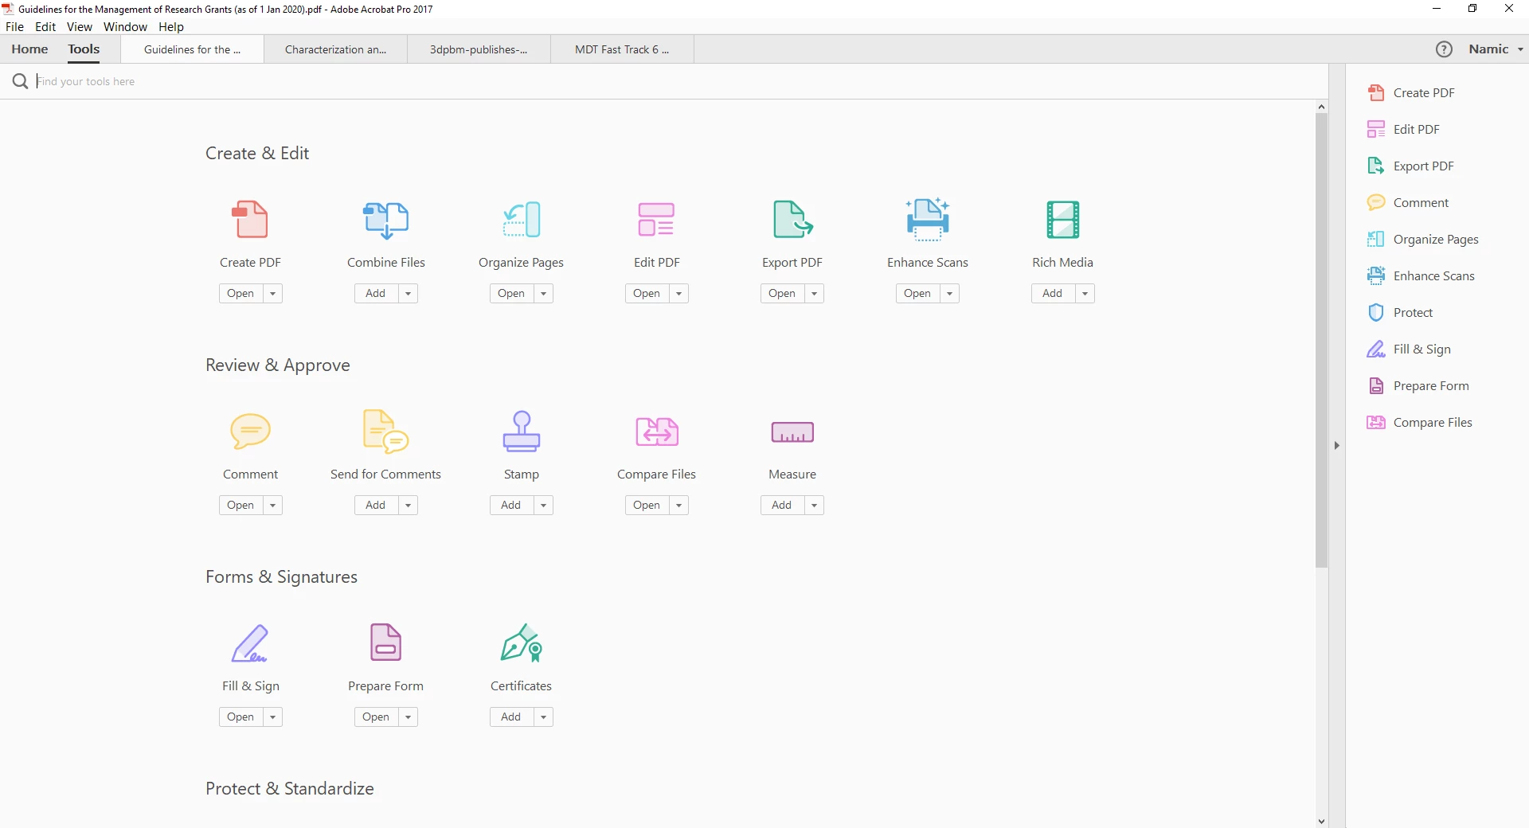
Task: Click Add button under Certificates
Action: click(x=511, y=717)
